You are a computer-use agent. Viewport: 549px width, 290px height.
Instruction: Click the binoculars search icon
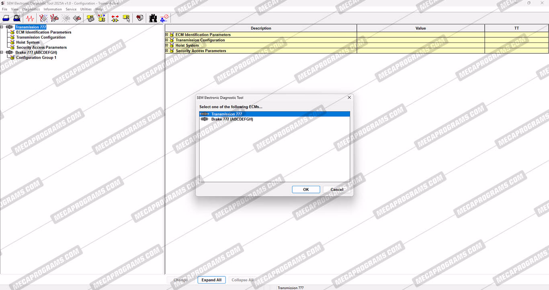coord(153,18)
